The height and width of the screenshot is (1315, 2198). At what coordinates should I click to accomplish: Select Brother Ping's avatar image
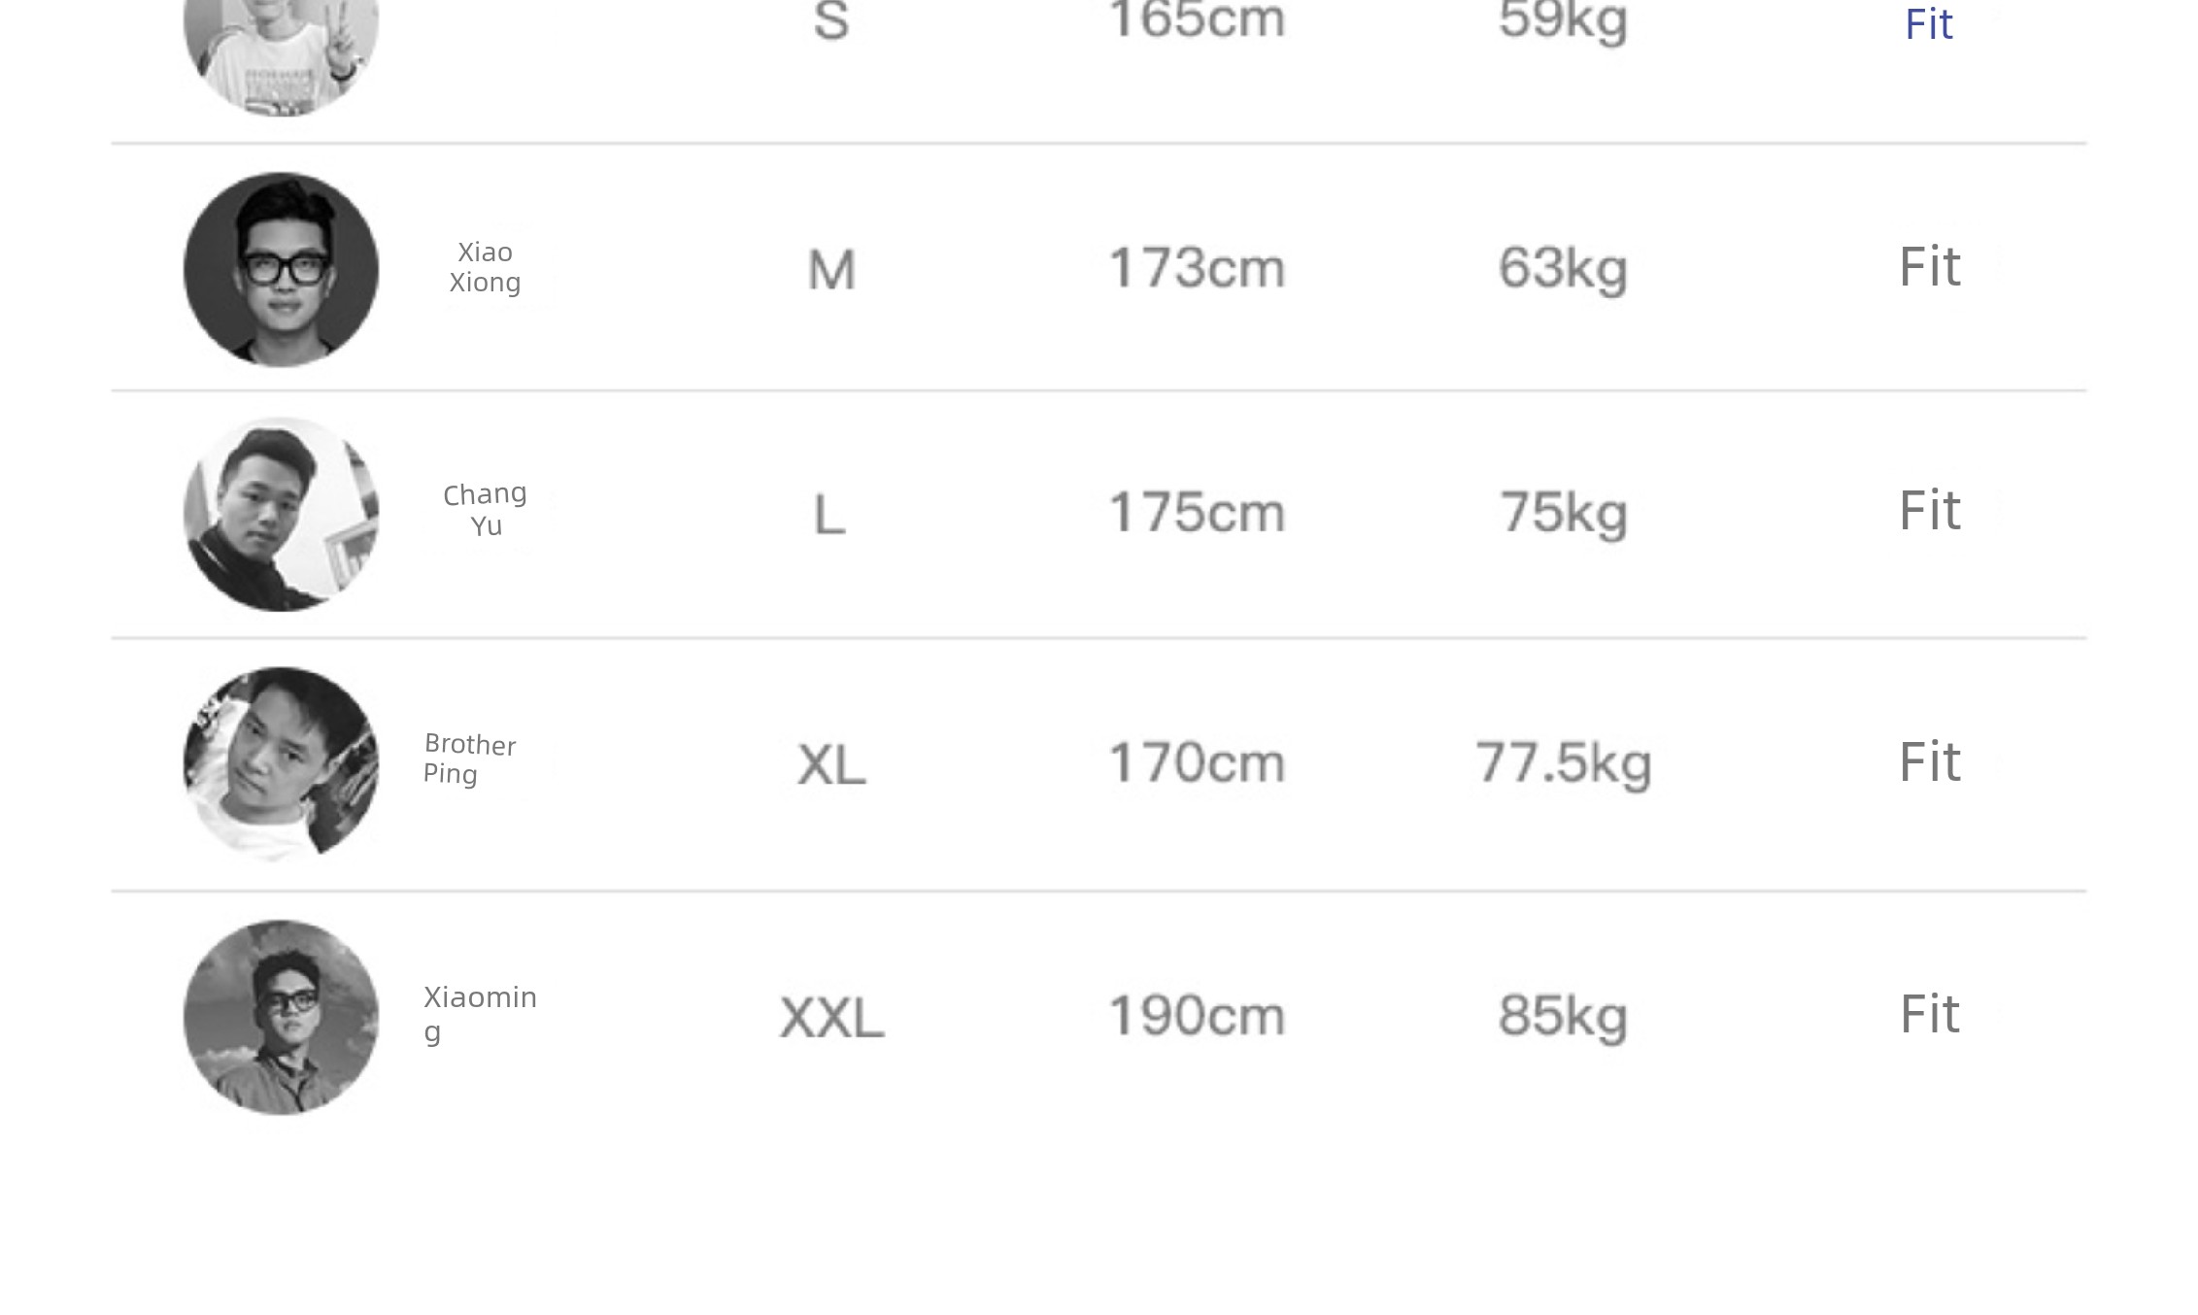tap(281, 763)
